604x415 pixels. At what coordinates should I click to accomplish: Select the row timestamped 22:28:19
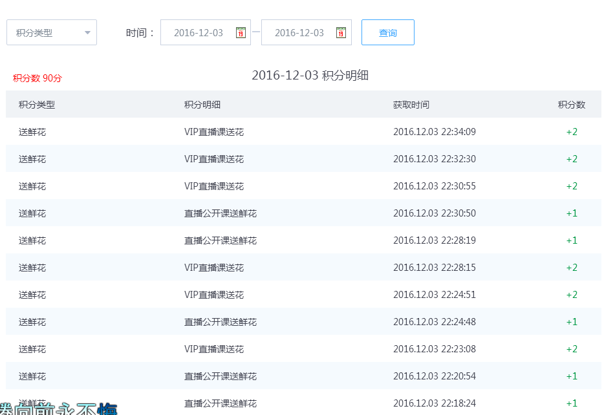click(434, 240)
